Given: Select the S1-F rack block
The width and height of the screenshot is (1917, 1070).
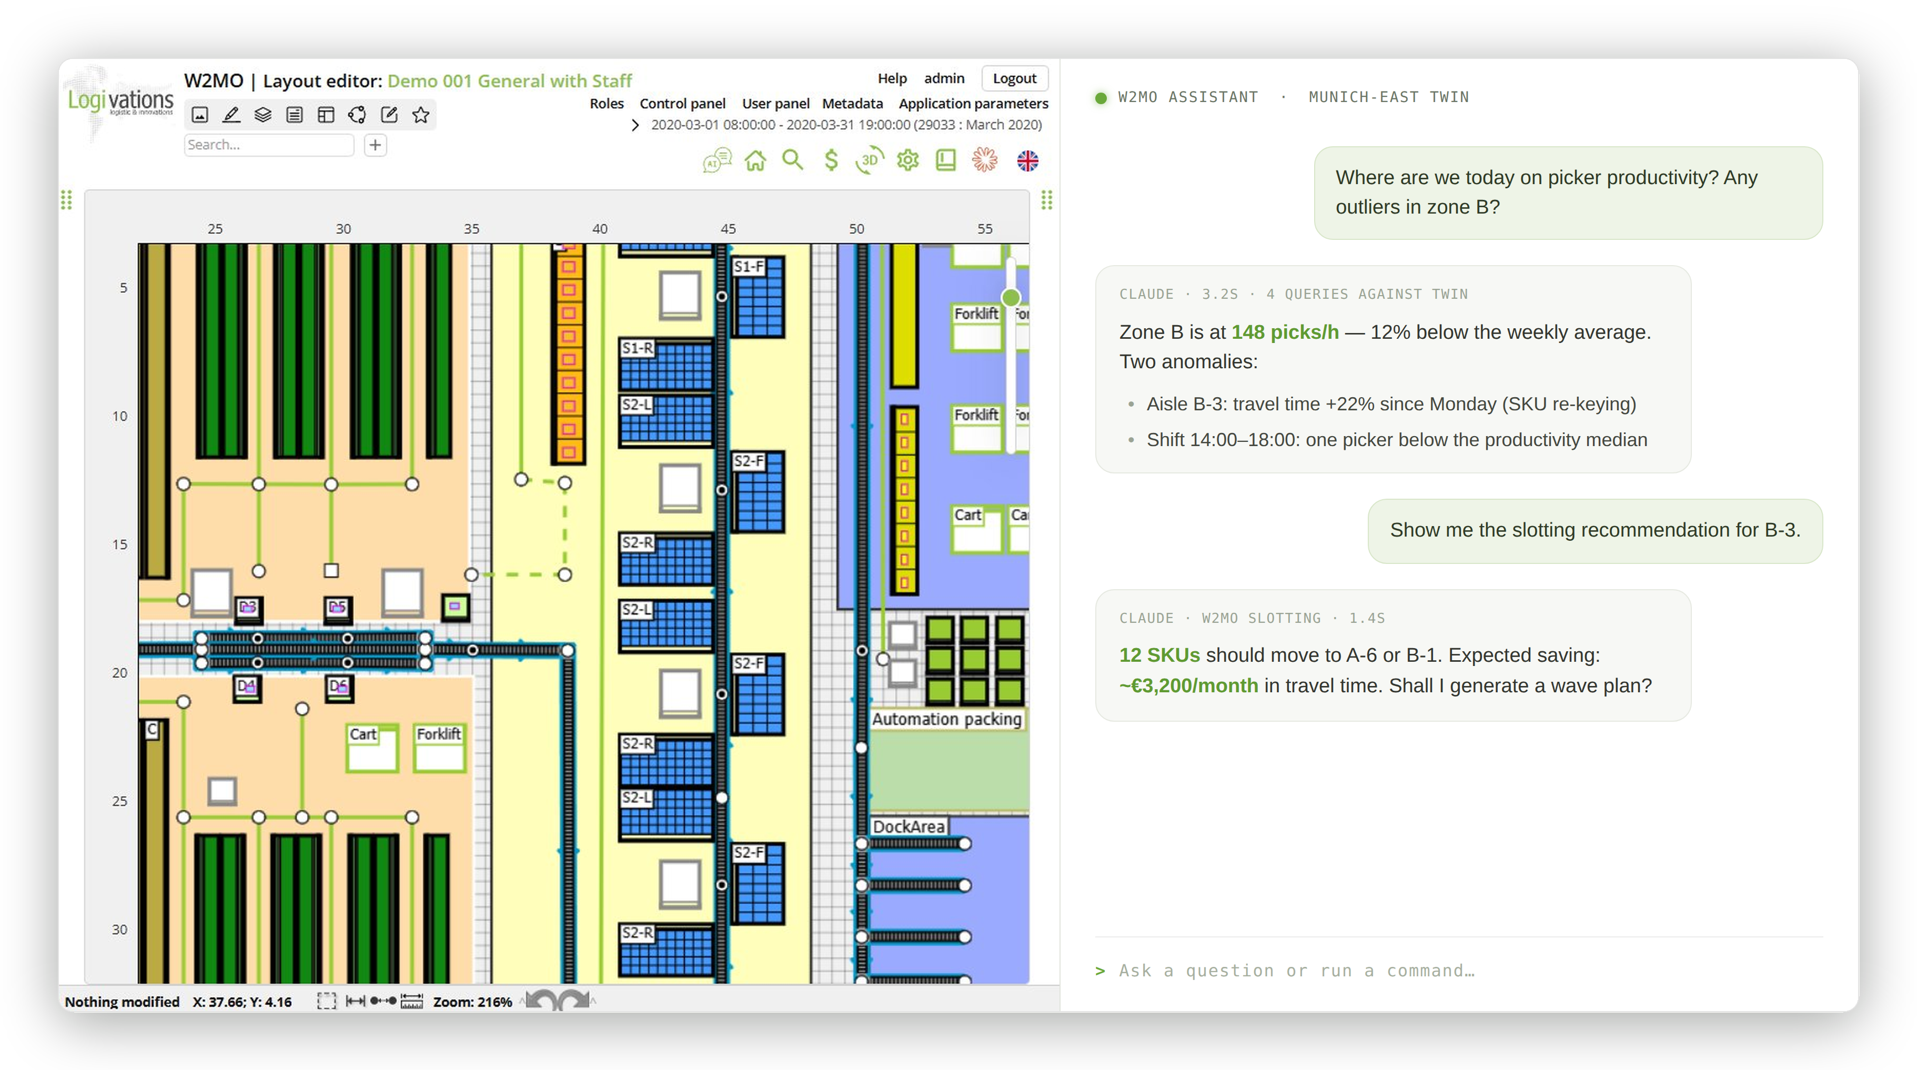Looking at the screenshot, I should 758,297.
